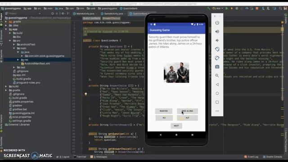Screen dimensions: 288x162
Task: Click Apply Changes lightning bolt icon
Action: click(x=232, y=9)
